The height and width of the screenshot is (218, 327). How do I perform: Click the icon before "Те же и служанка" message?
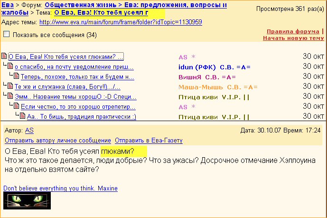click(10, 87)
